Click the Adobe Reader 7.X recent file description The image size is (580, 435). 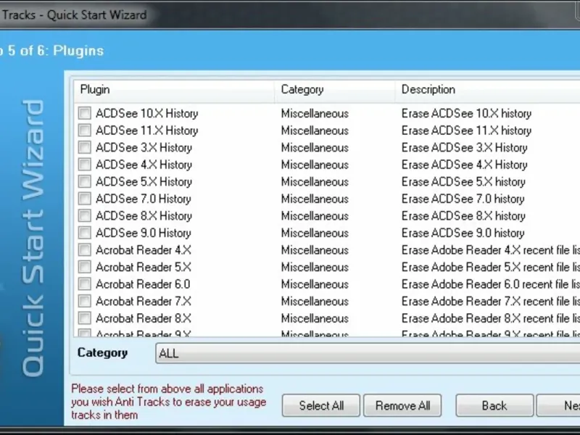(491, 302)
